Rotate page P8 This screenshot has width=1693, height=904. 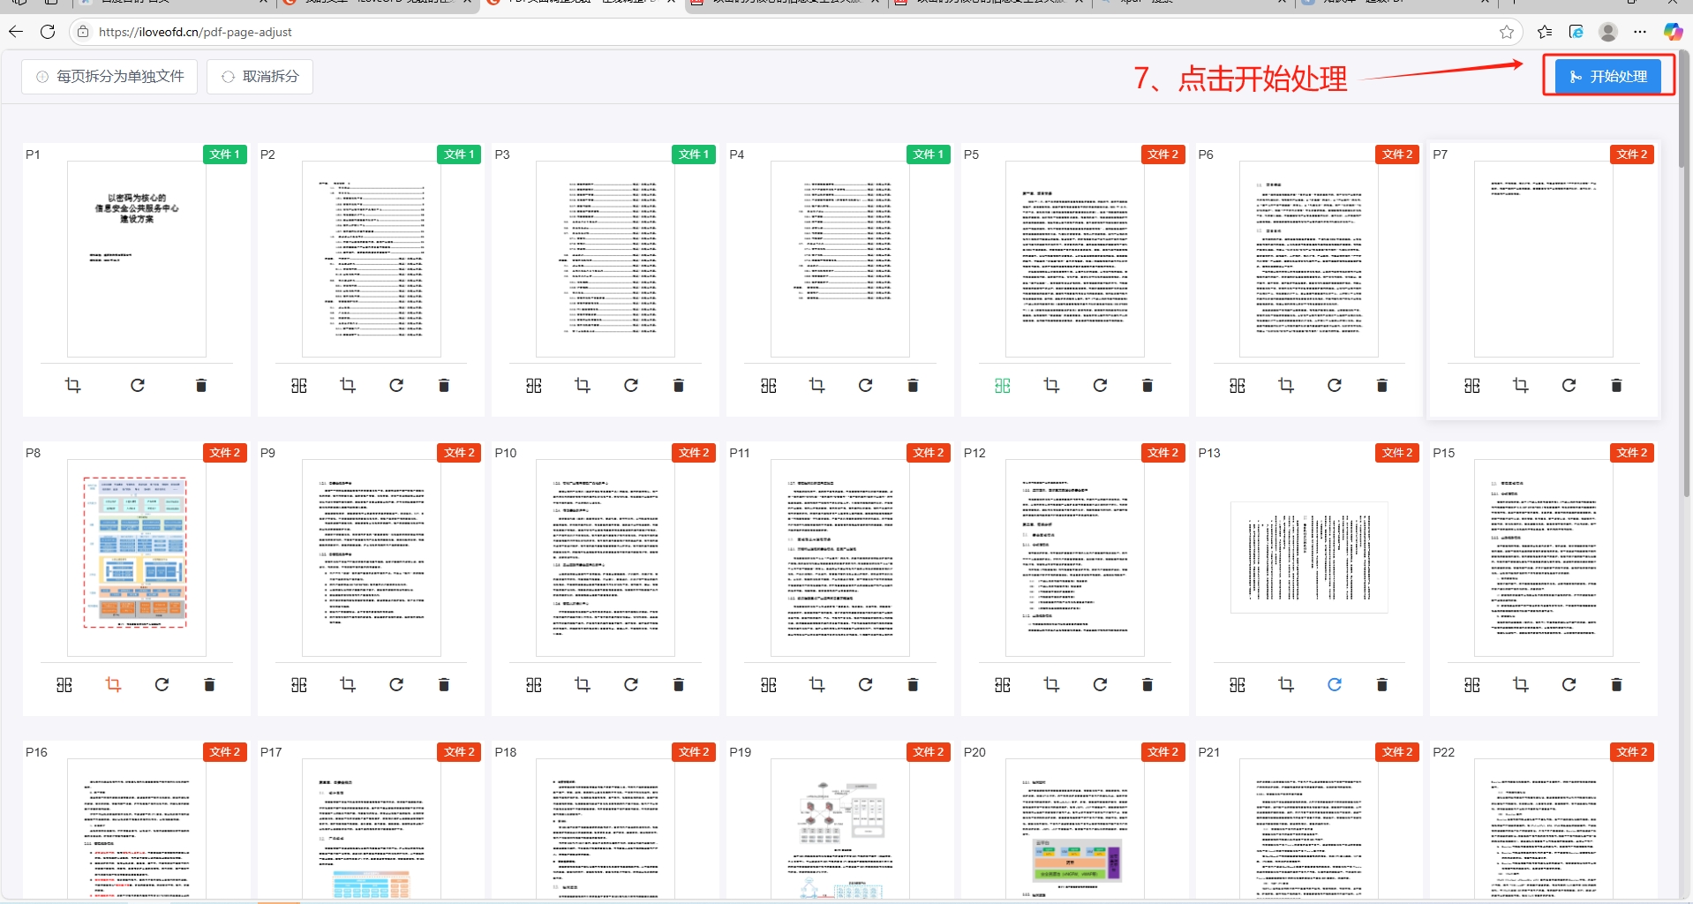pos(162,684)
